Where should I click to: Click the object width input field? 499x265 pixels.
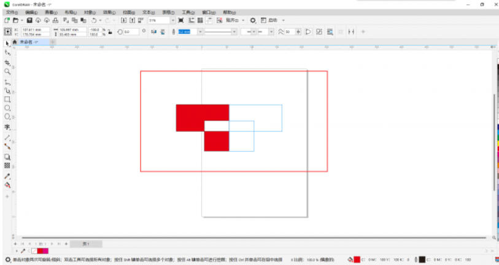pos(72,29)
